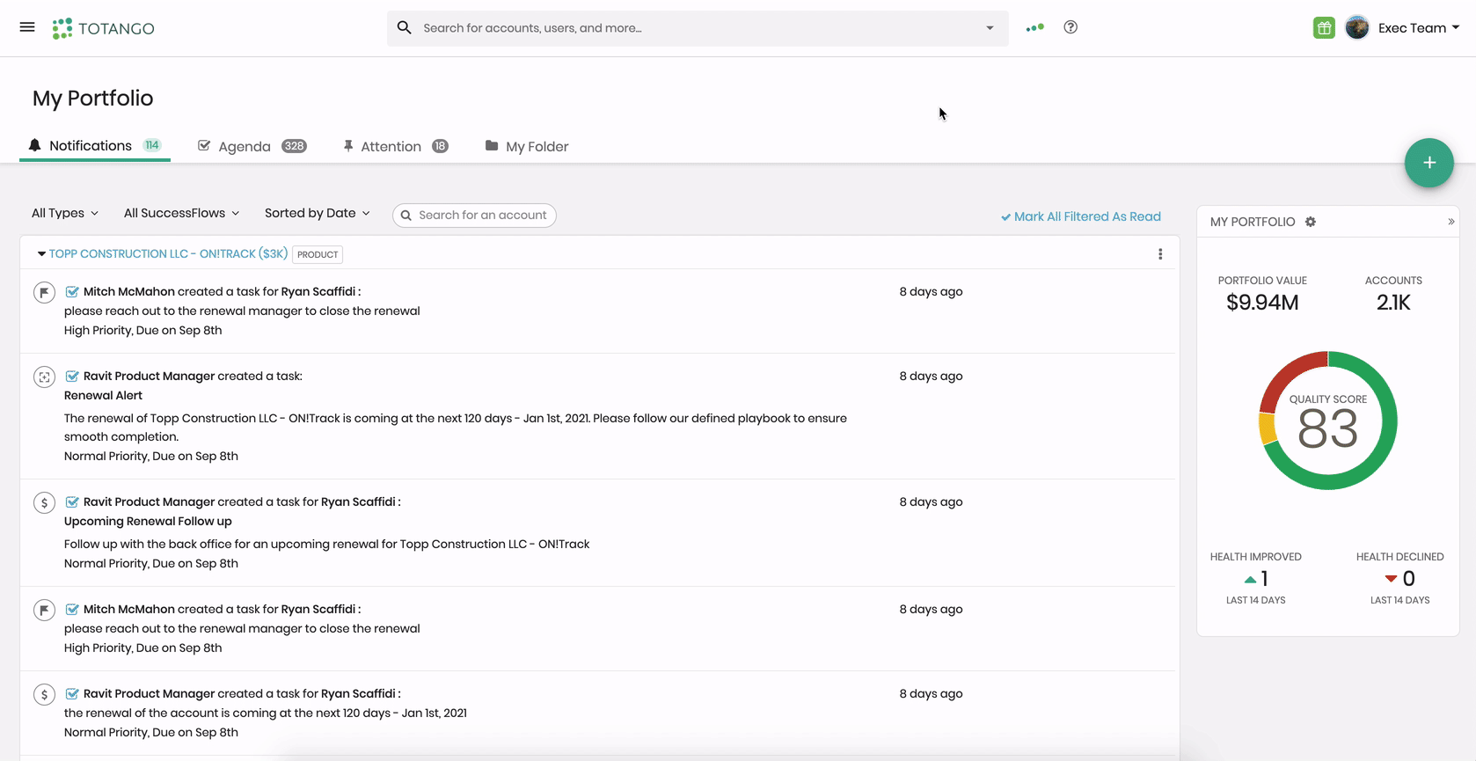The height and width of the screenshot is (761, 1476).
Task: Click the accounts count 2.1K
Action: pyautogui.click(x=1393, y=303)
